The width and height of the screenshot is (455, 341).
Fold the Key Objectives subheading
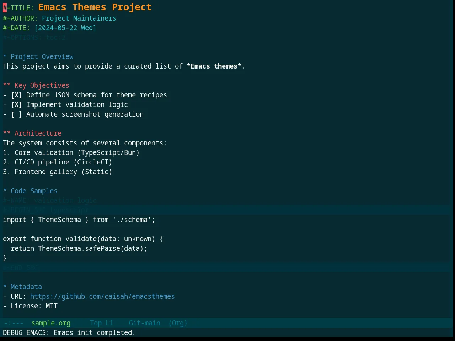tap(7, 86)
